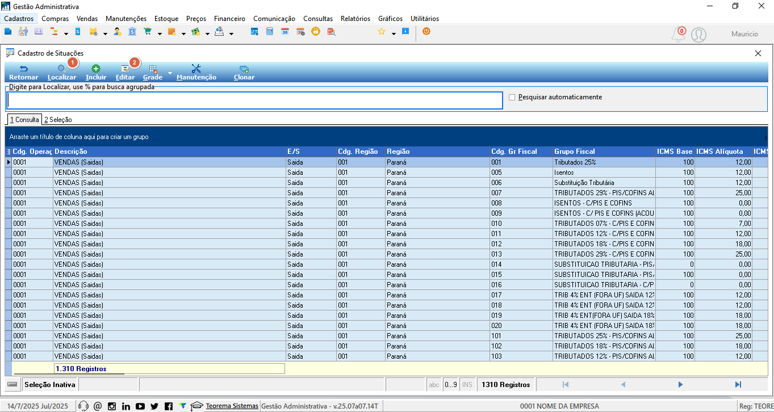Click the Editar toolbar button
This screenshot has height=412, width=774.
pyautogui.click(x=125, y=73)
